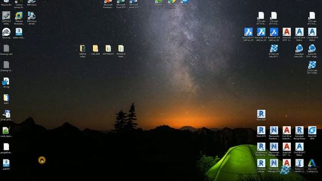Open Microsoft Word 2016 shortcut

(133, 4)
